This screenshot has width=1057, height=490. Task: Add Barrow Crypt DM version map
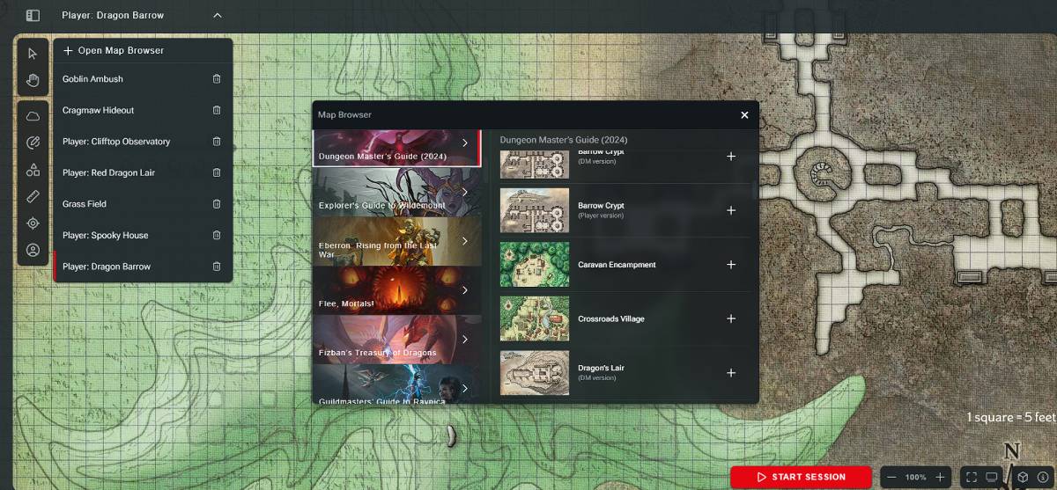(x=730, y=157)
